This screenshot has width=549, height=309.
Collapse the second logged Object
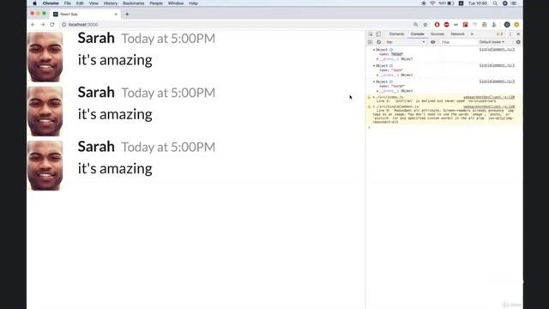pos(374,66)
